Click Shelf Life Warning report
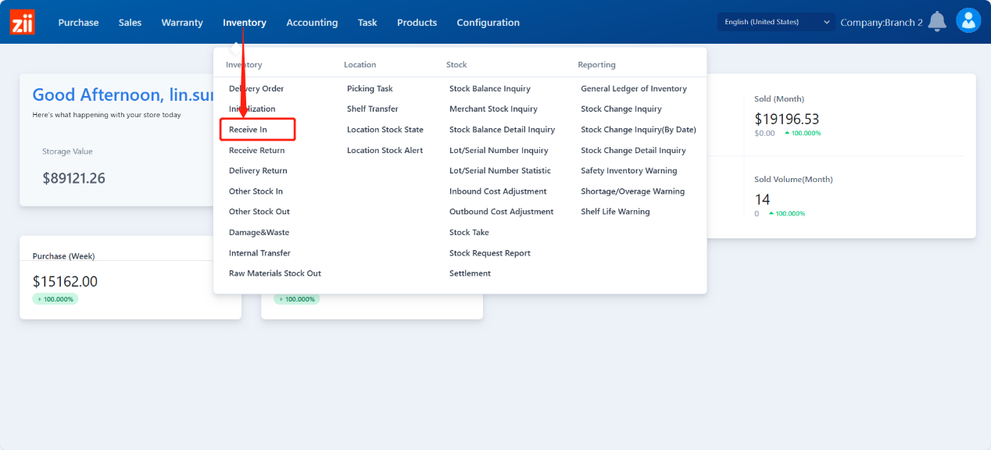The height and width of the screenshot is (450, 991). click(x=615, y=212)
